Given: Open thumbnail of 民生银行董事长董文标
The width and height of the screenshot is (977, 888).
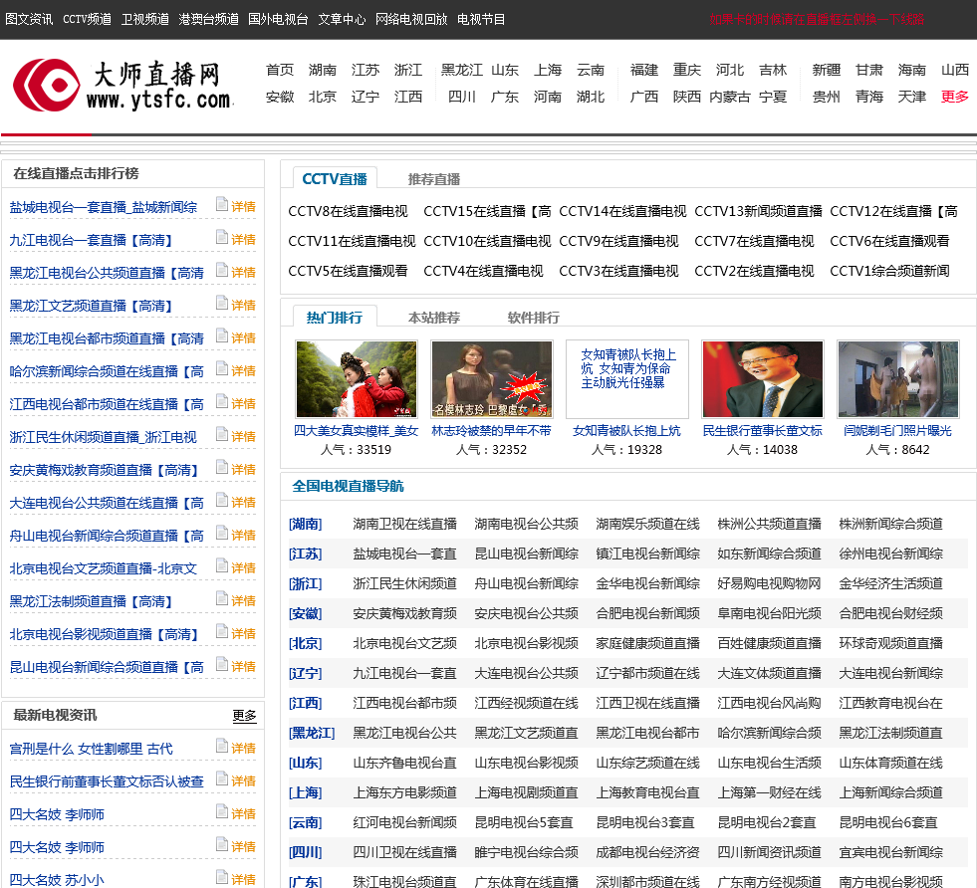Looking at the screenshot, I should pos(763,379).
